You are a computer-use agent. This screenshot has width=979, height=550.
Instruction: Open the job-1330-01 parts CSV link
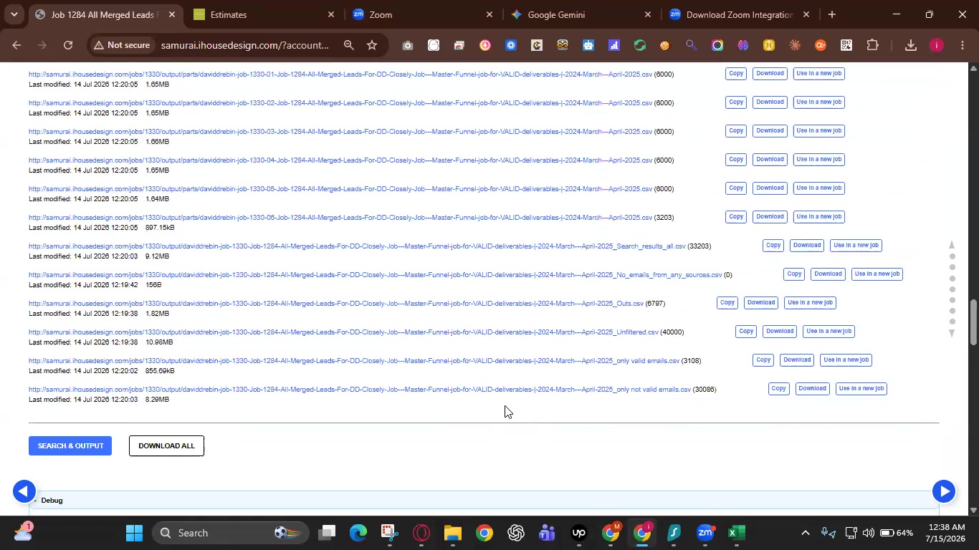point(340,74)
